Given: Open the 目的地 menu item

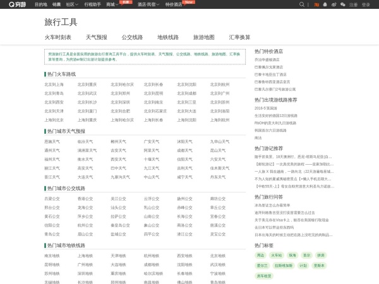Looking at the screenshot, I should click(40, 4).
